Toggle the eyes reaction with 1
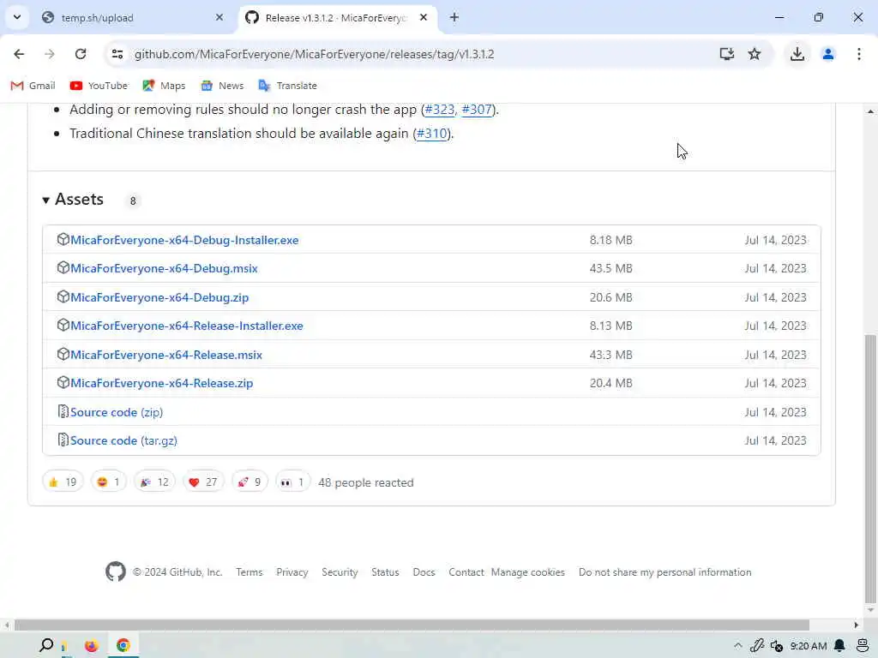The image size is (878, 658). coord(293,482)
